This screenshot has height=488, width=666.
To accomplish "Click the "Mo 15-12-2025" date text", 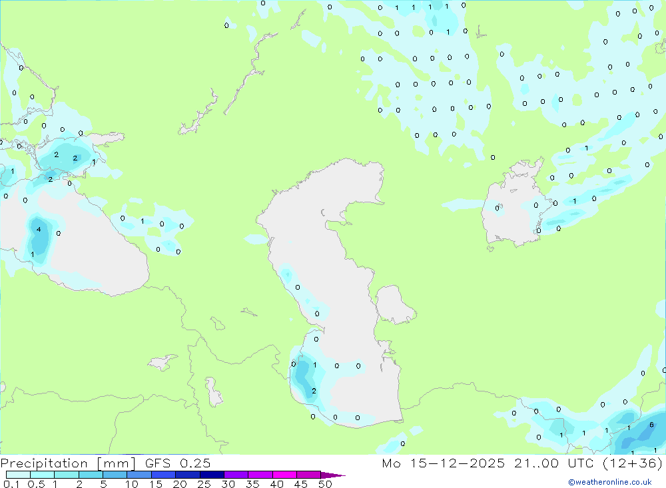I will click(x=444, y=463).
